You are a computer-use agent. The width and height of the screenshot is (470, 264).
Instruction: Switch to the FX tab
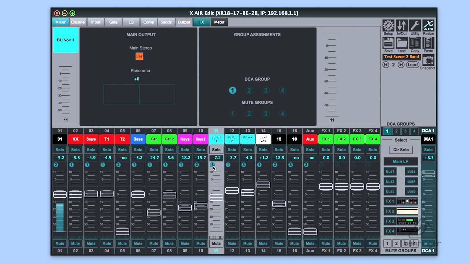coord(202,22)
